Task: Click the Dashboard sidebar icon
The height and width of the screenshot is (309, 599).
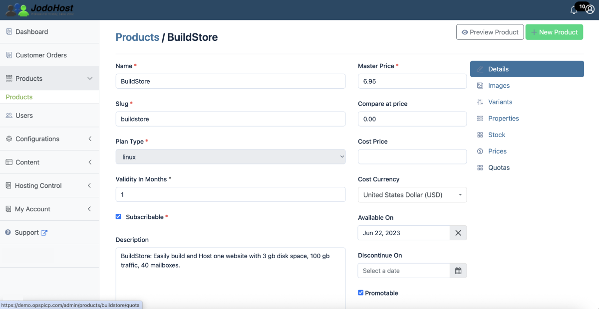Action: [x=8, y=32]
